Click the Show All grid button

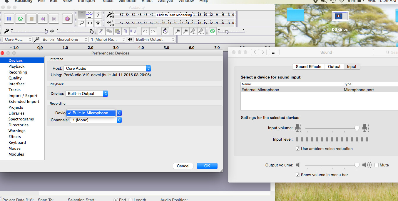(274, 52)
